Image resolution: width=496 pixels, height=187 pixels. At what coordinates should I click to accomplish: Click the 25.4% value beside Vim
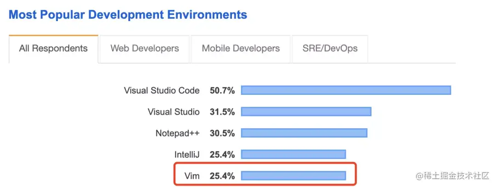point(222,176)
